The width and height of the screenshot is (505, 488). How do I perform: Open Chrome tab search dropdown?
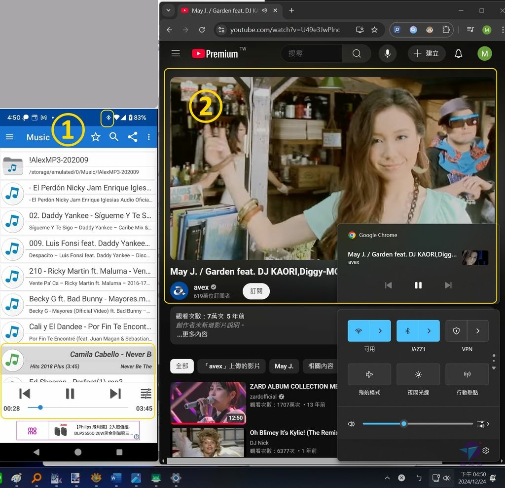click(169, 10)
